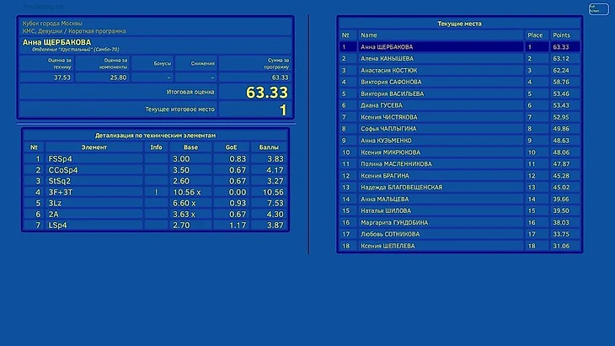The height and width of the screenshot is (346, 615).
Task: Click the 53.46 points cell
Action: click(564, 93)
